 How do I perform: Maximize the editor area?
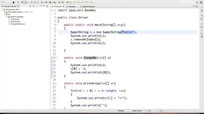pyautogui.click(x=197, y=6)
